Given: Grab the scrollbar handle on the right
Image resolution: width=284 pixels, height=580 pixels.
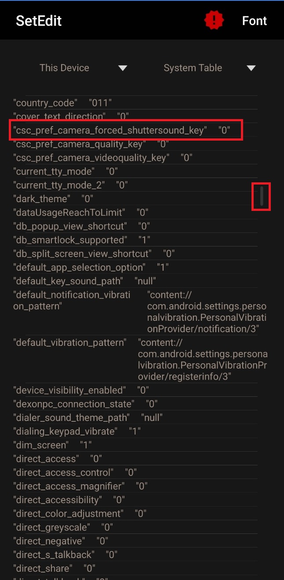Looking at the screenshot, I should tap(261, 197).
